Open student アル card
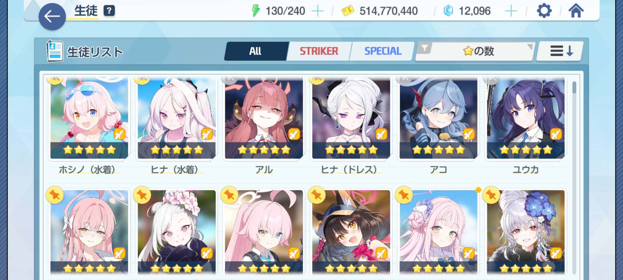This screenshot has height=280, width=623. 264,124
